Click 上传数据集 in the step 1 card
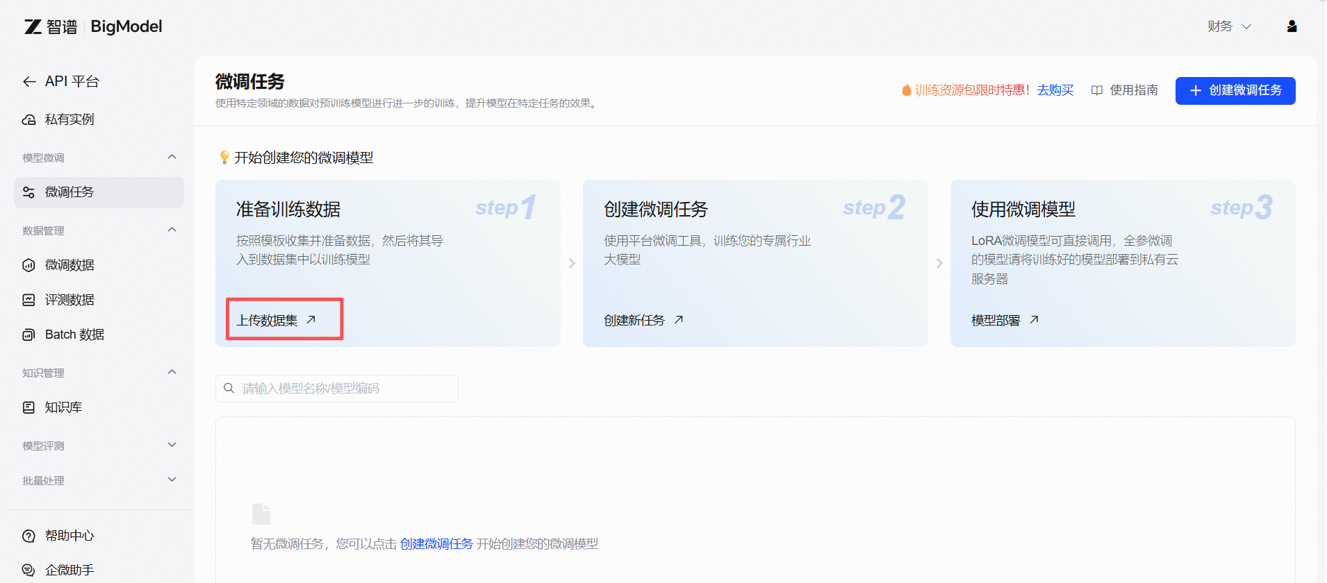The width and height of the screenshot is (1327, 583). pos(276,320)
